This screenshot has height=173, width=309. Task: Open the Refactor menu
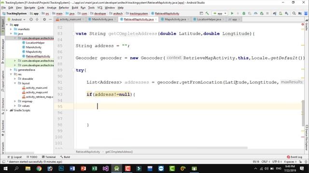coord(64,8)
